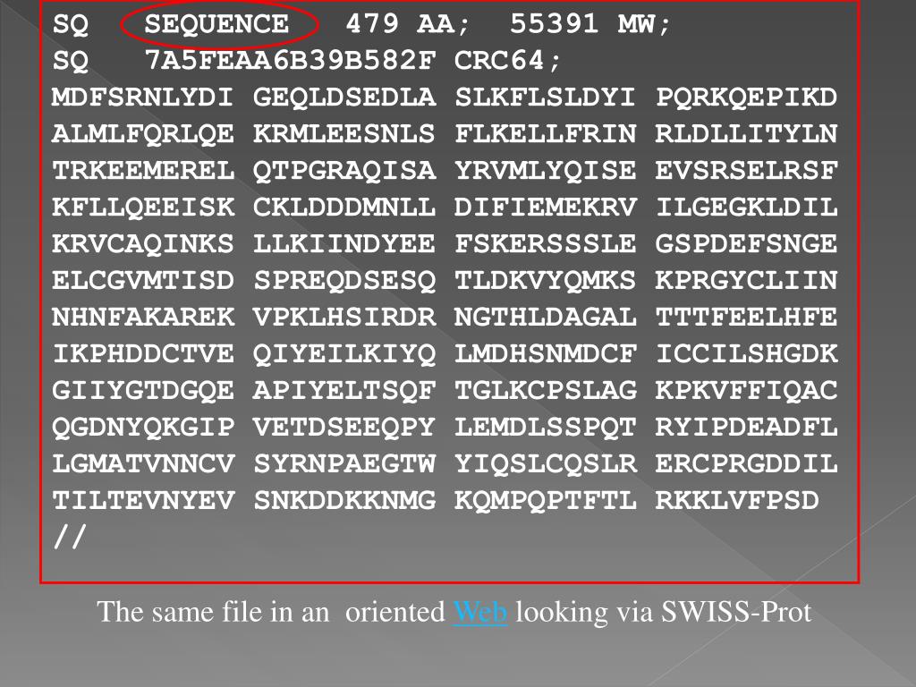
Task: Open the blue Web hyperlink
Action: (x=480, y=612)
